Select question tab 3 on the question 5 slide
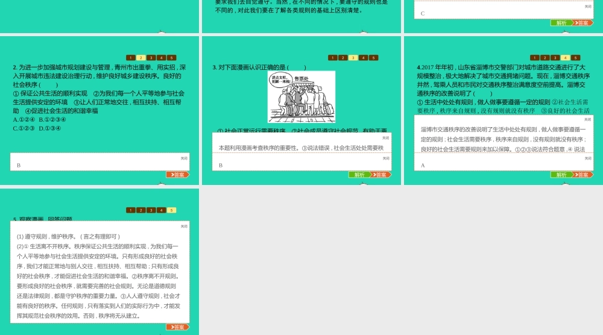The width and height of the screenshot is (603, 335). point(151,210)
